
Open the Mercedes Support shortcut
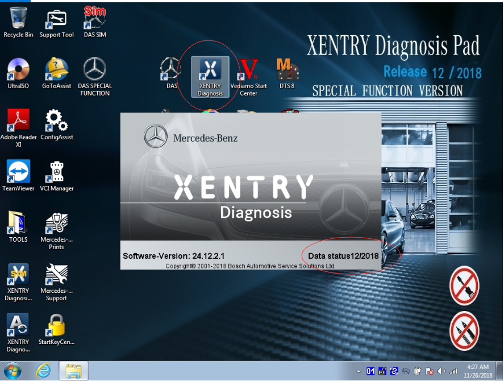coord(57,282)
